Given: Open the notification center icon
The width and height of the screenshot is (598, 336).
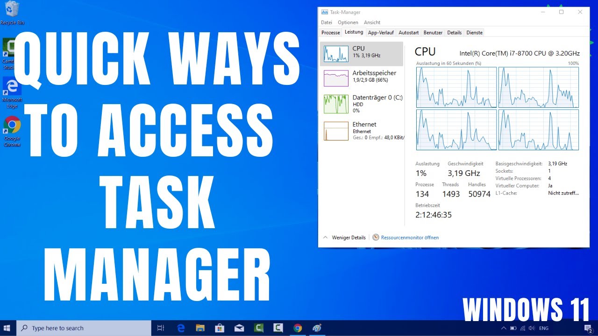Looking at the screenshot, I should (589, 329).
